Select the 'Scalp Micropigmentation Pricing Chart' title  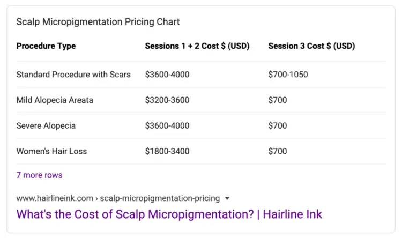[x=98, y=22]
